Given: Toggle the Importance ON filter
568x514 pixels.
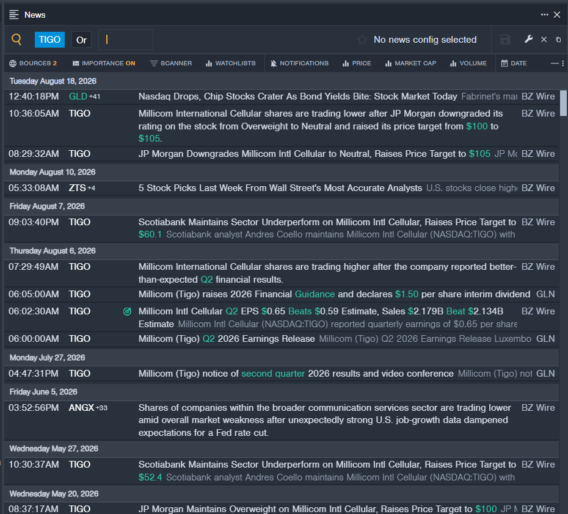Looking at the screenshot, I should coord(104,63).
